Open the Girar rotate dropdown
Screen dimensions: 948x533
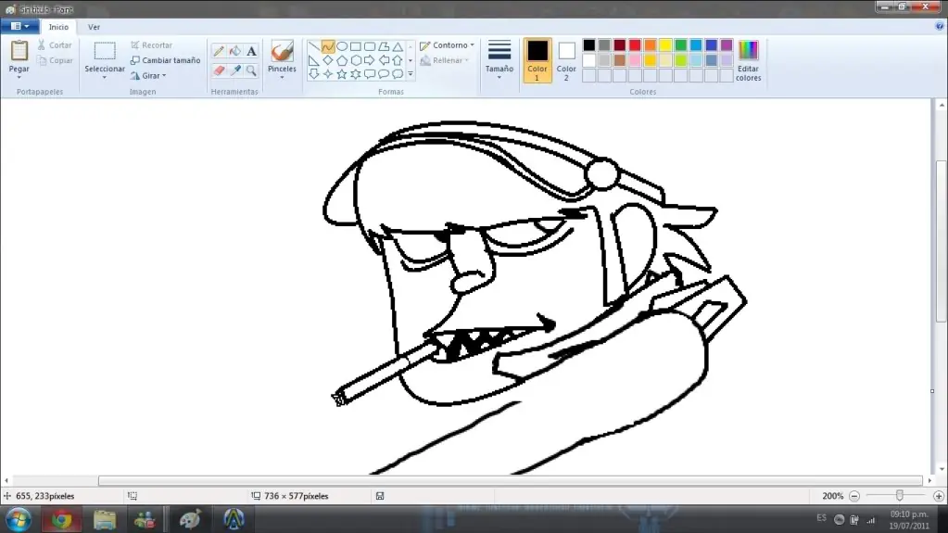148,76
